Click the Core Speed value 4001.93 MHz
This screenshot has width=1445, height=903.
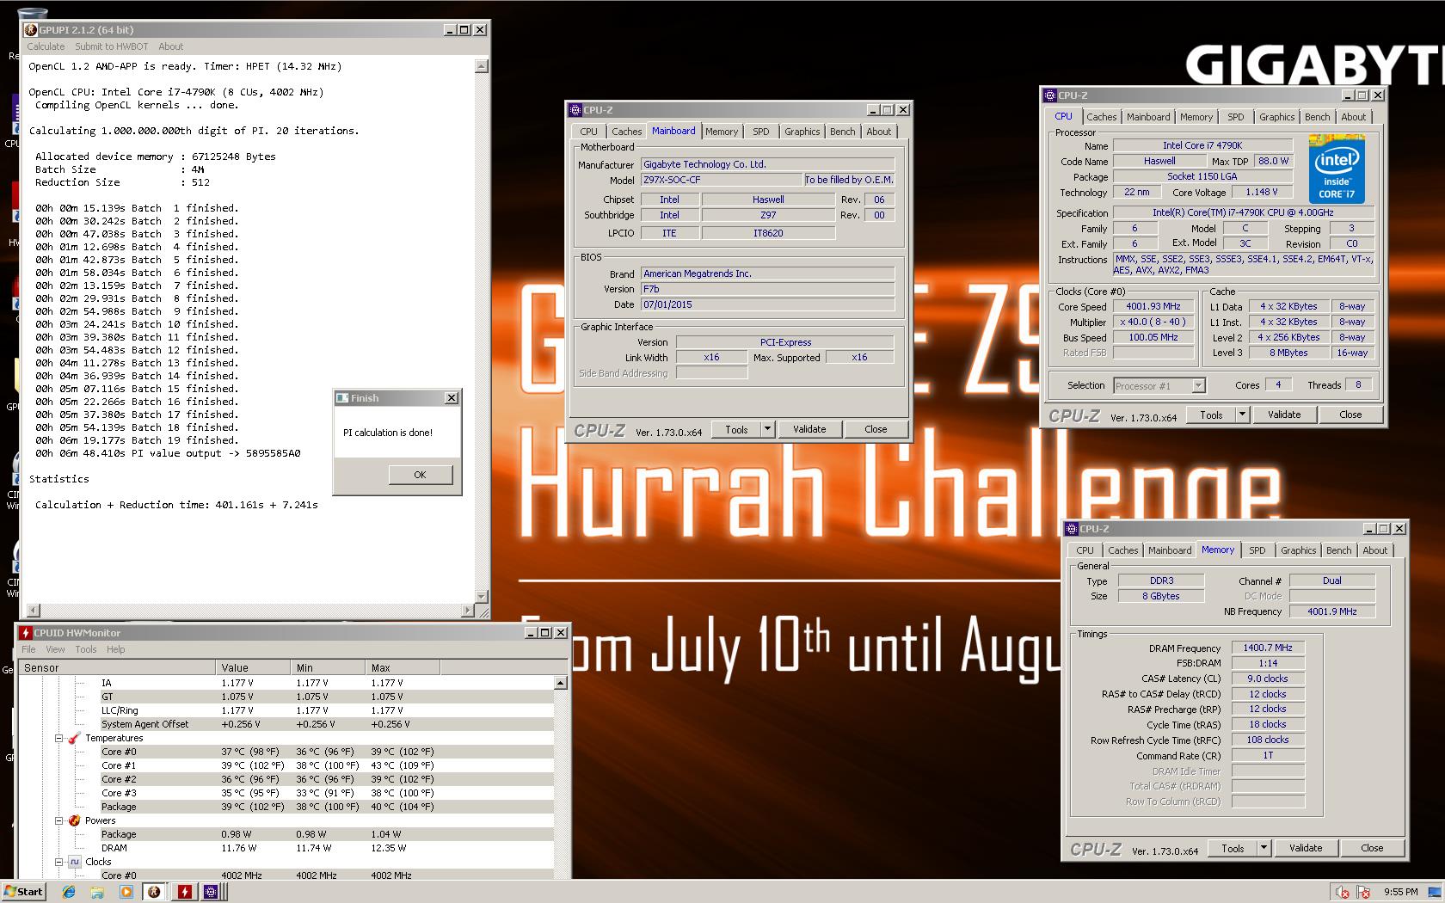coord(1153,306)
